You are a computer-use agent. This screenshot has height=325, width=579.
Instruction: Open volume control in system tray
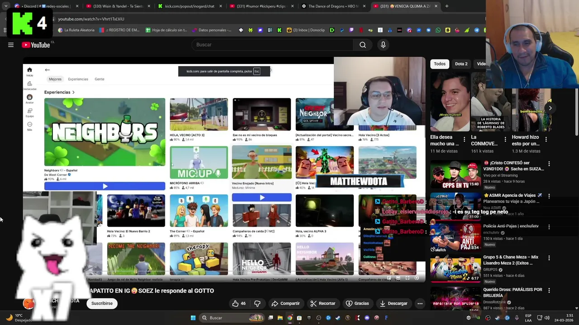(546, 318)
